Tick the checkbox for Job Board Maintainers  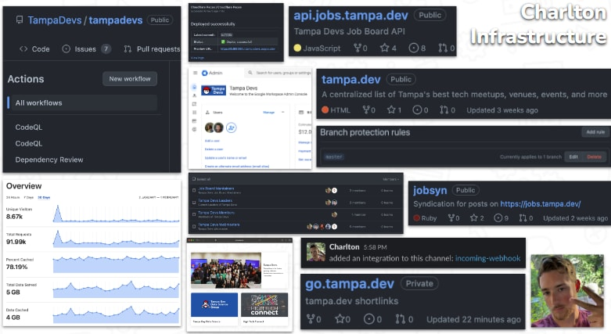192,189
